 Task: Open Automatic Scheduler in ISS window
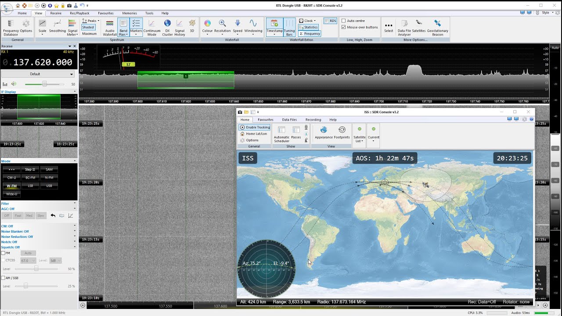coord(281,133)
